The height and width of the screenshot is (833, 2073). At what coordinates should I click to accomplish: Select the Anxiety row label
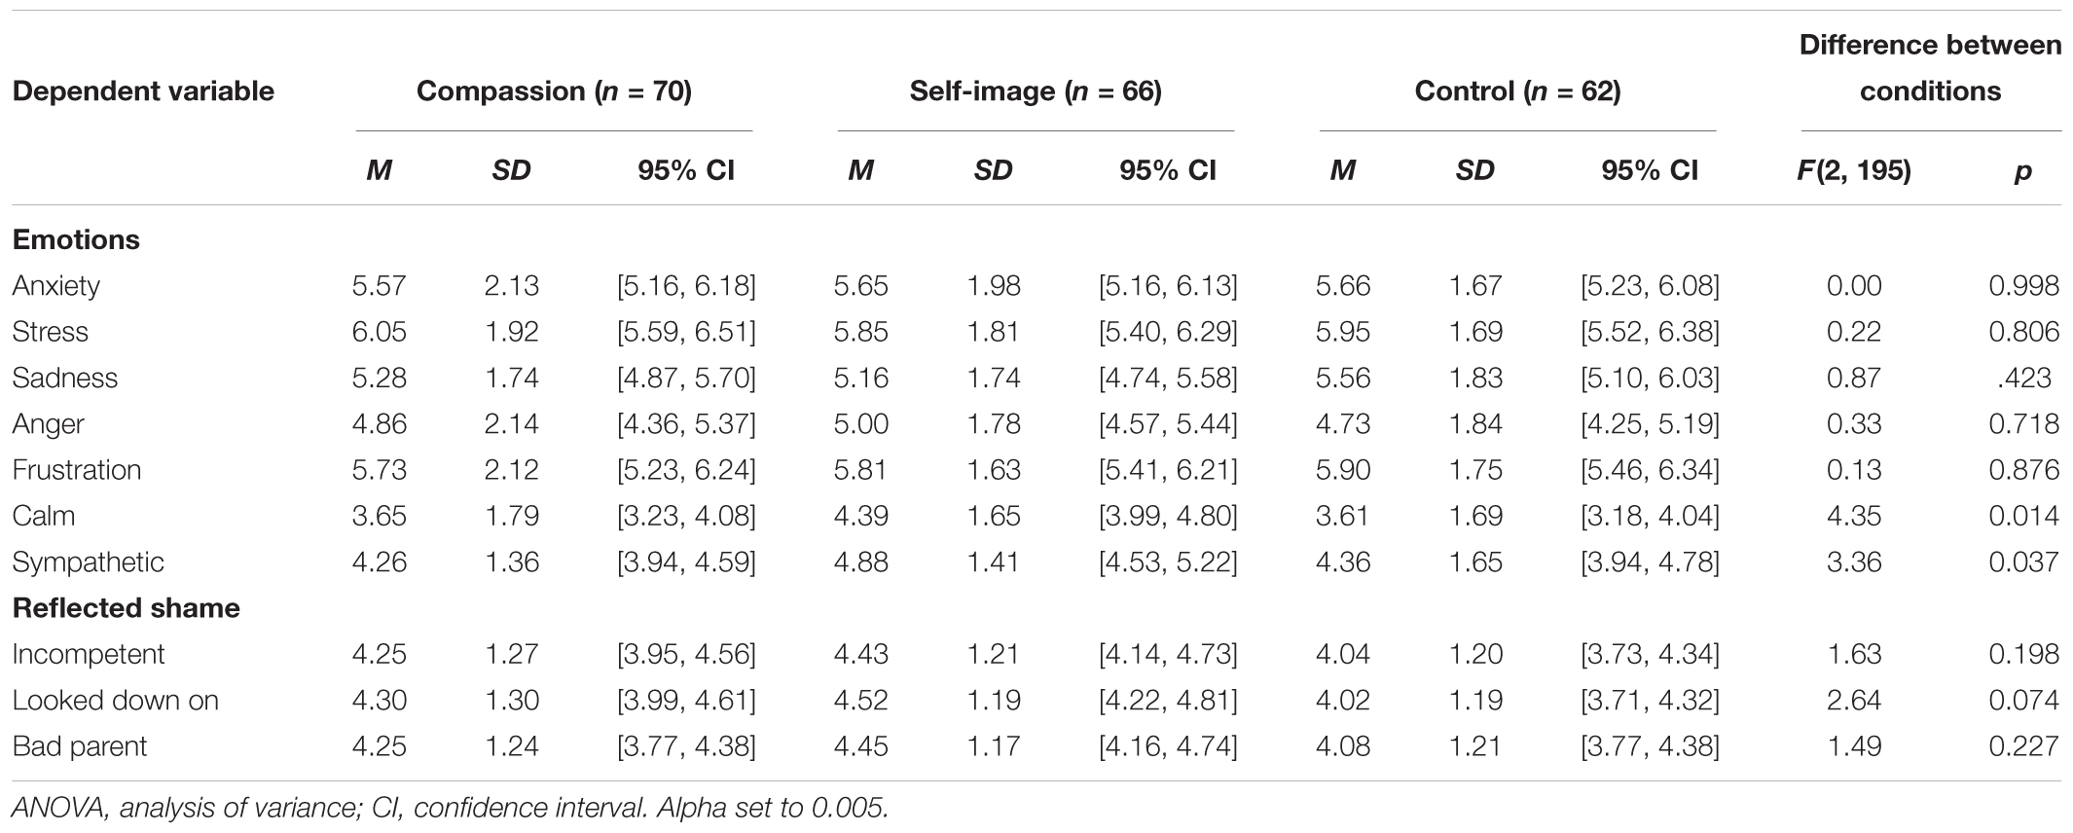pyautogui.click(x=56, y=286)
